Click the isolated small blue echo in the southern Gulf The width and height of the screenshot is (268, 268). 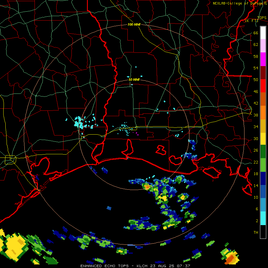(x=109, y=208)
